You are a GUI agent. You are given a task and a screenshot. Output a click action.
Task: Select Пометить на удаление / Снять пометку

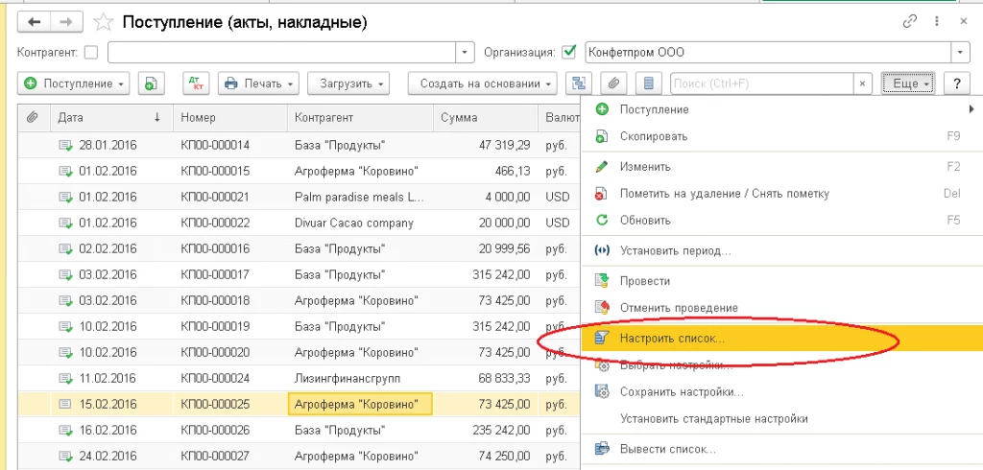coord(782,194)
